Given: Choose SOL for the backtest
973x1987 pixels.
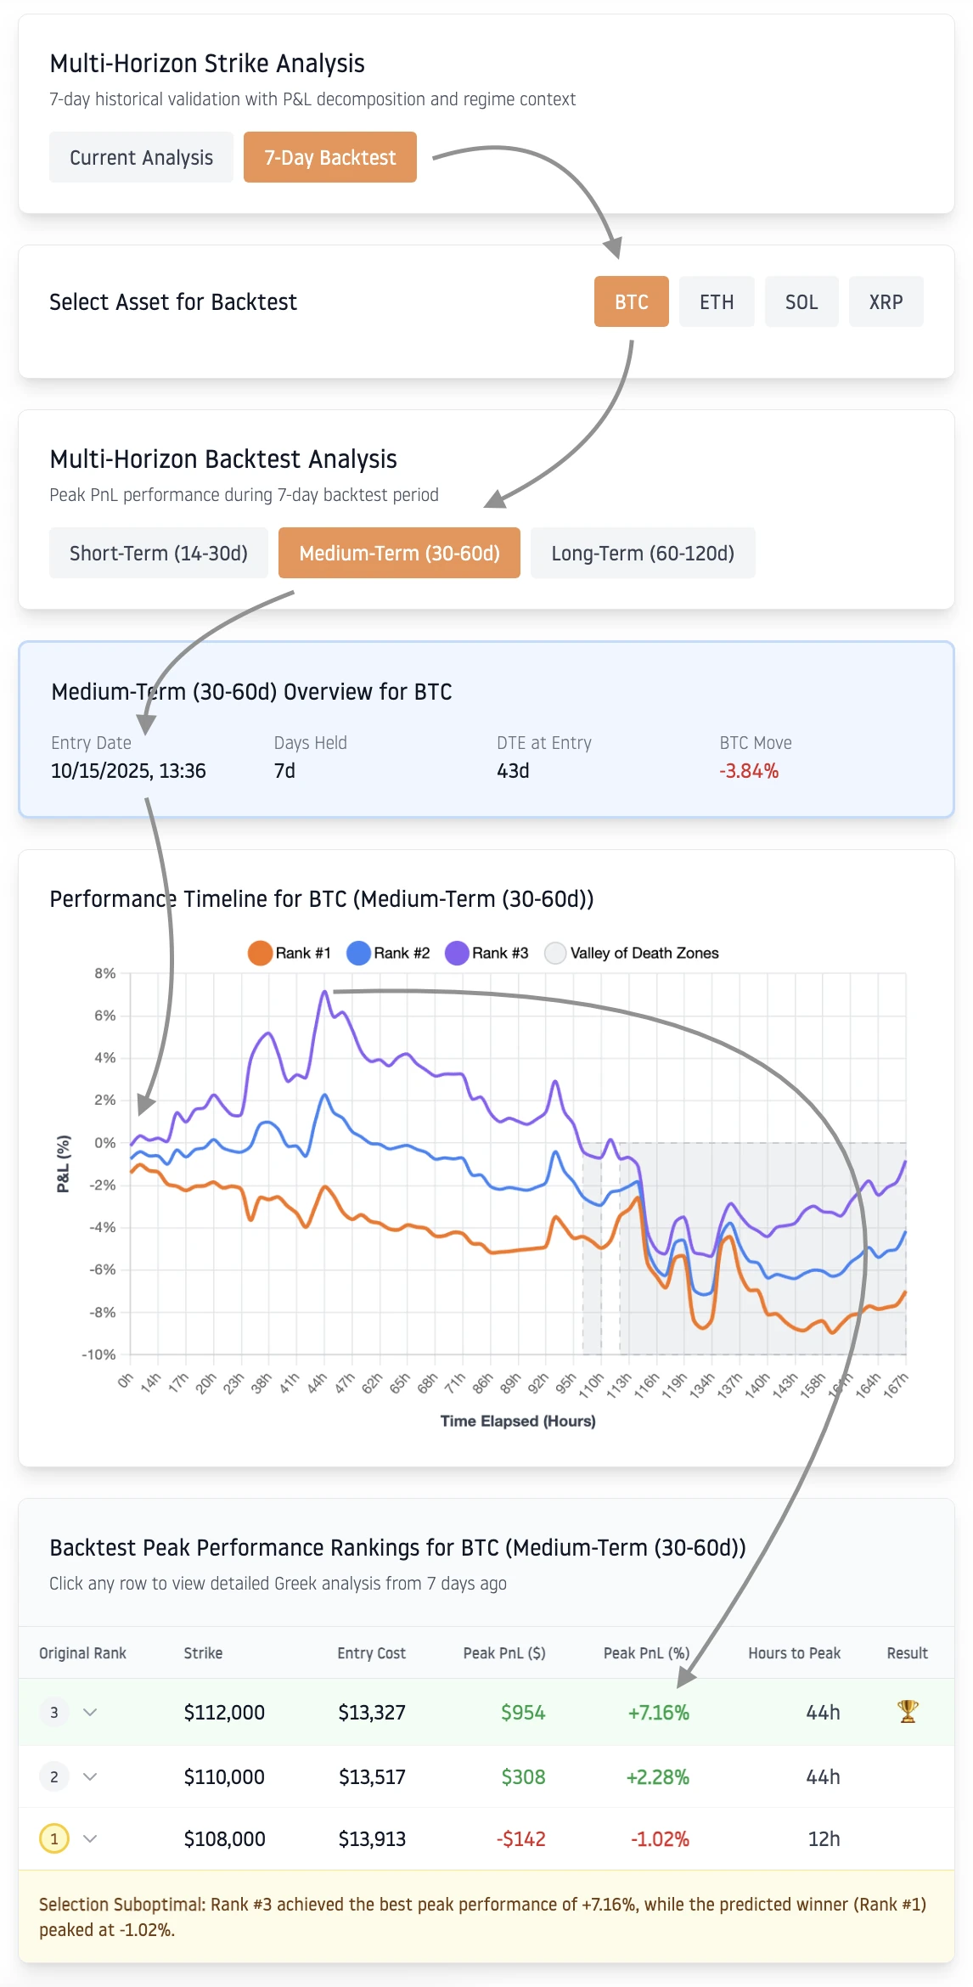Looking at the screenshot, I should (801, 301).
